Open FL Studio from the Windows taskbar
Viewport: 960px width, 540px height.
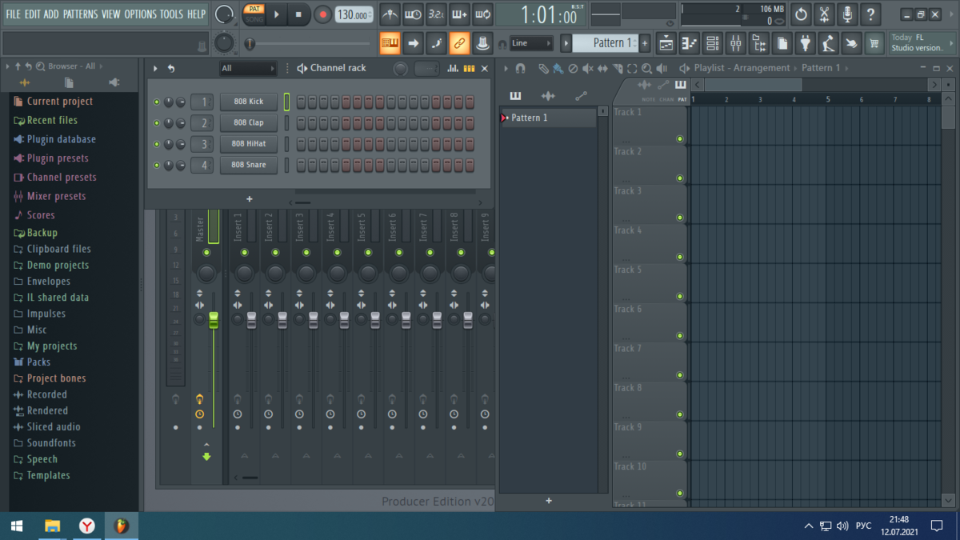click(x=122, y=526)
